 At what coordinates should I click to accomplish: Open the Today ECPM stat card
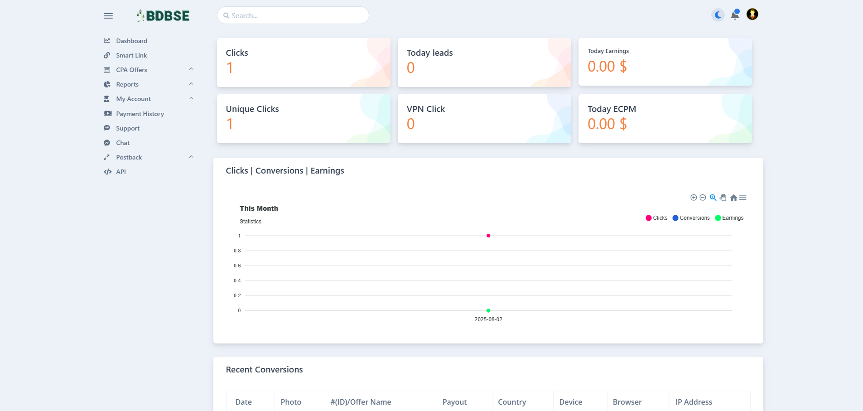coord(665,119)
